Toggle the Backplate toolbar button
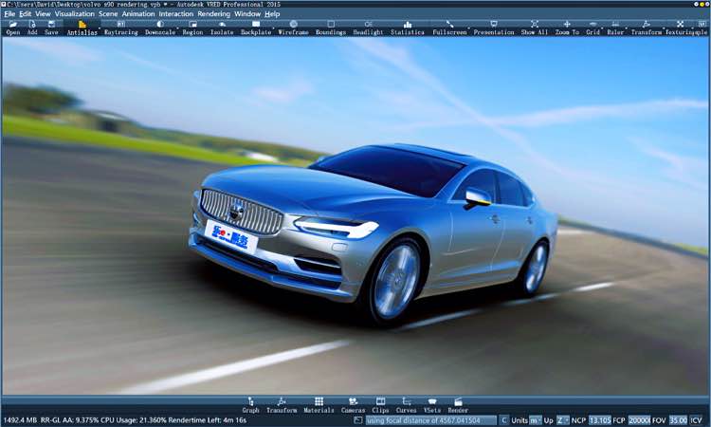711x427 pixels. (x=256, y=28)
